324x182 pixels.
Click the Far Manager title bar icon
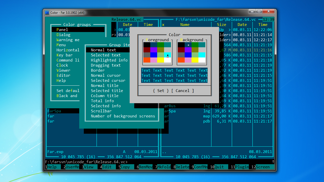click(x=47, y=12)
